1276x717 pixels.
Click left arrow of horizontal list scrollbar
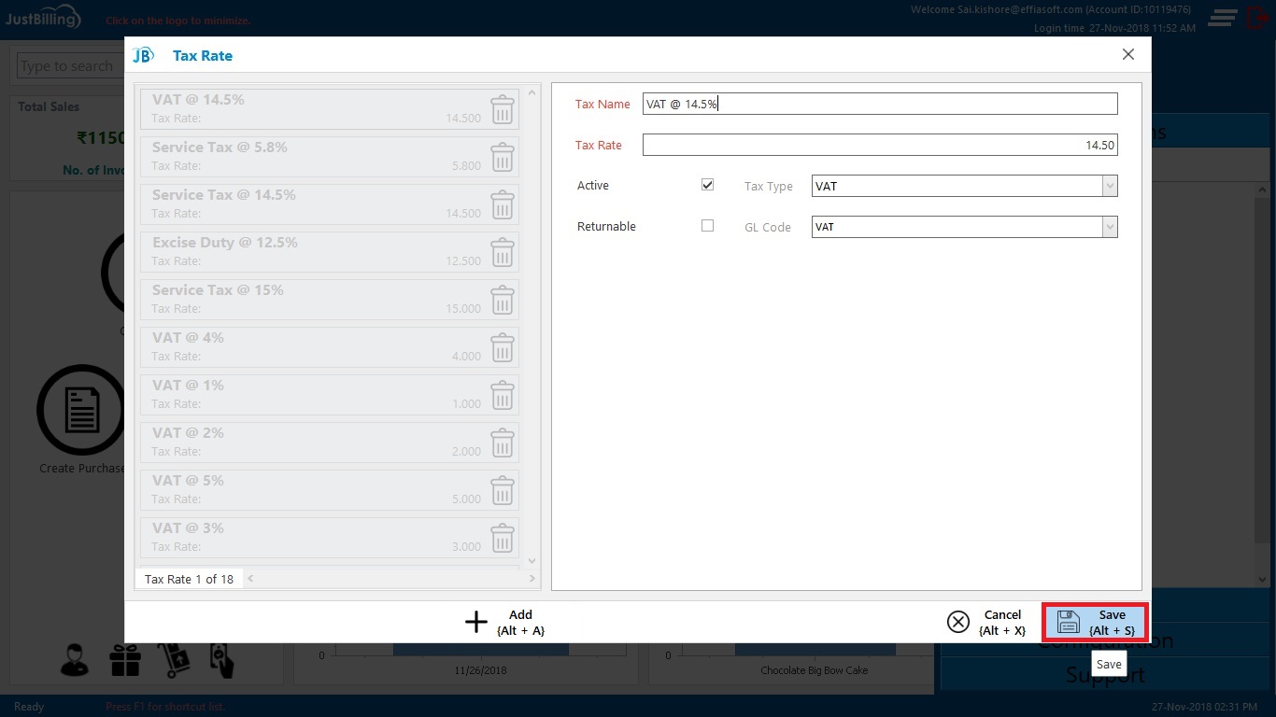pos(250,579)
